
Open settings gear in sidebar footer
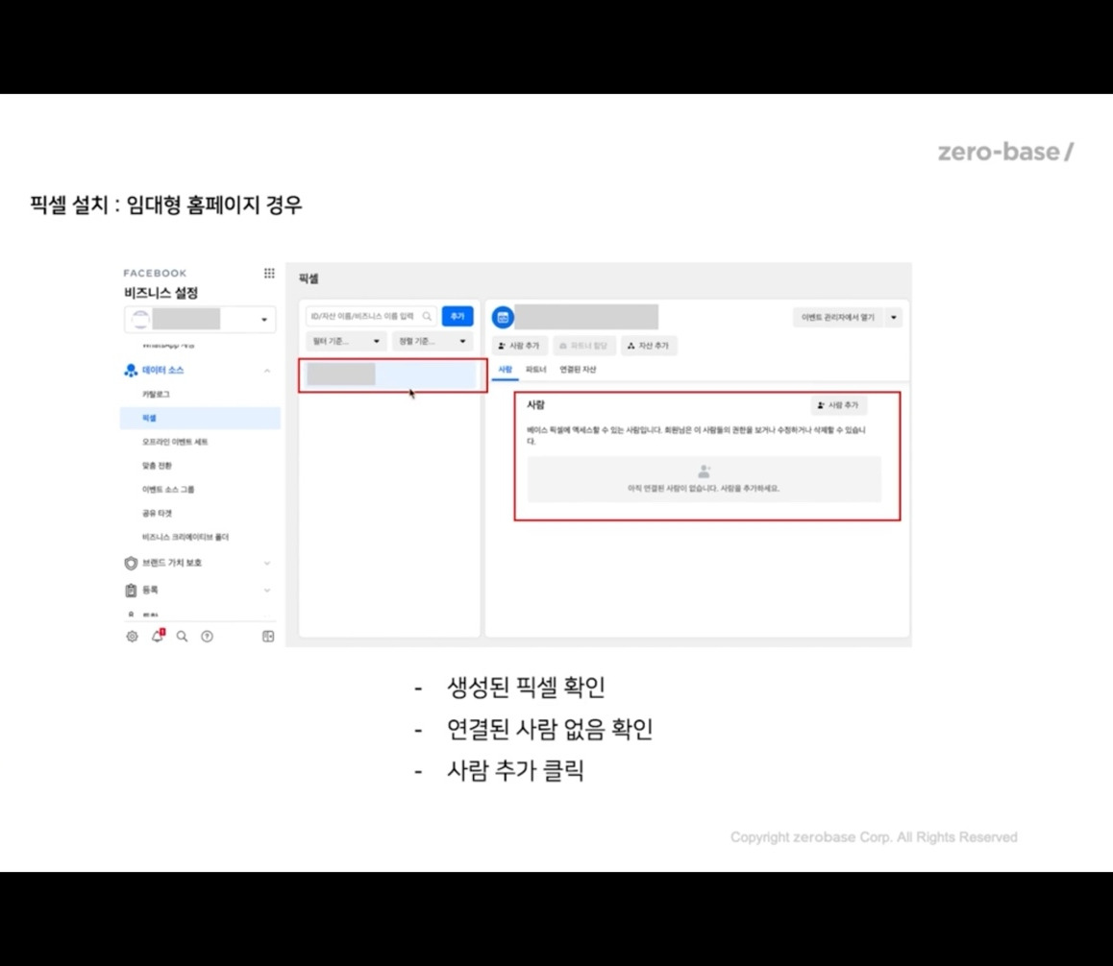point(132,637)
